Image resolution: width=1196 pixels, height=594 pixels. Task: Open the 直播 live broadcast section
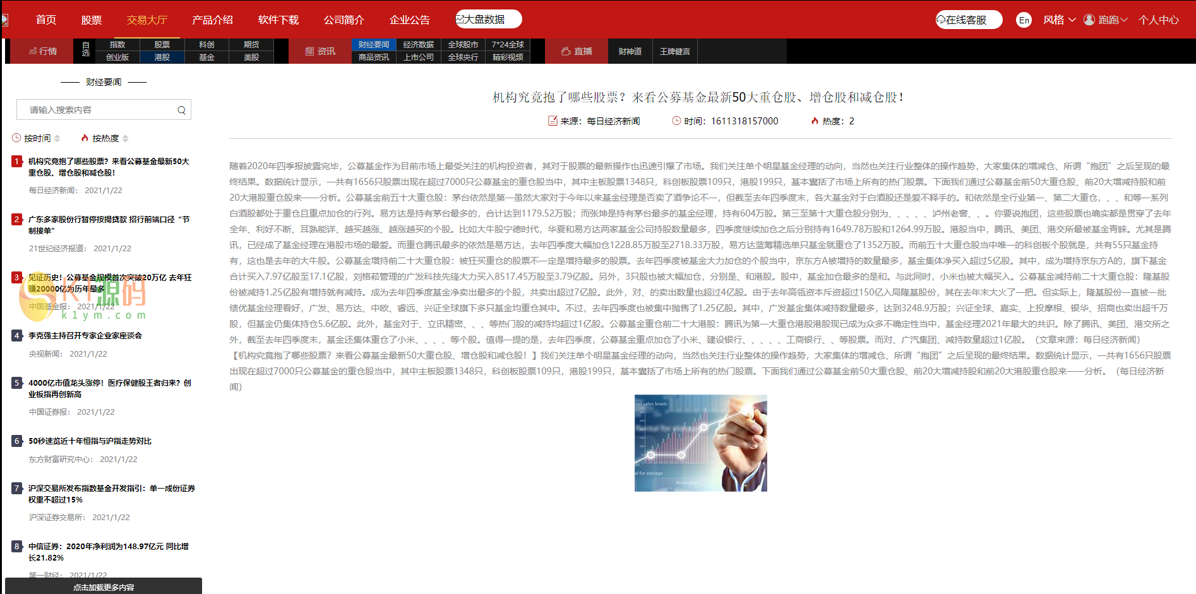pos(577,51)
